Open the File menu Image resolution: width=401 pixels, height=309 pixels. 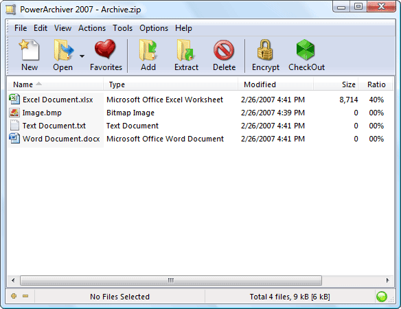click(21, 28)
